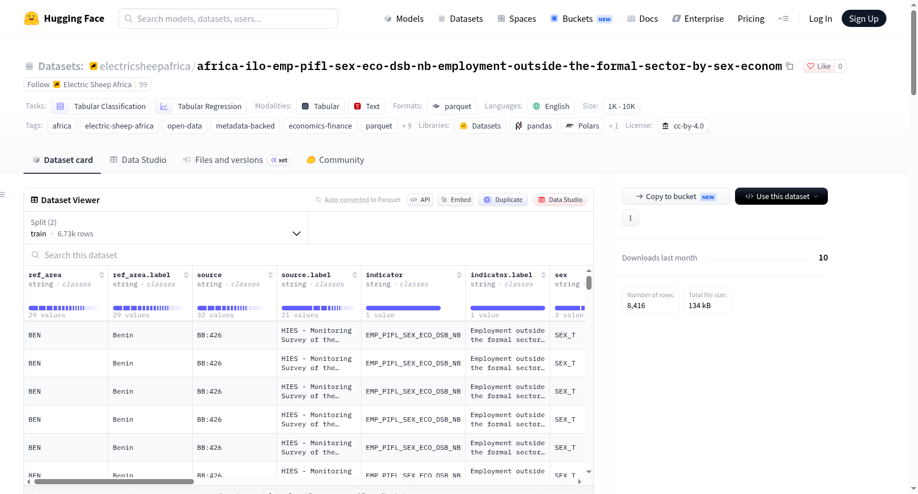
Task: Click the electric-sheep-africa tag
Action: click(x=119, y=126)
